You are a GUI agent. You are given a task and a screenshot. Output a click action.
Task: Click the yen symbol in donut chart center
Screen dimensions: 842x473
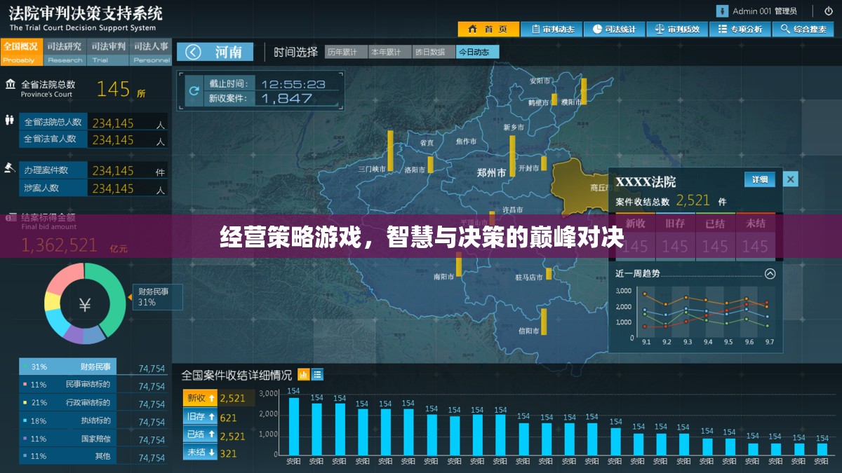pyautogui.click(x=85, y=304)
